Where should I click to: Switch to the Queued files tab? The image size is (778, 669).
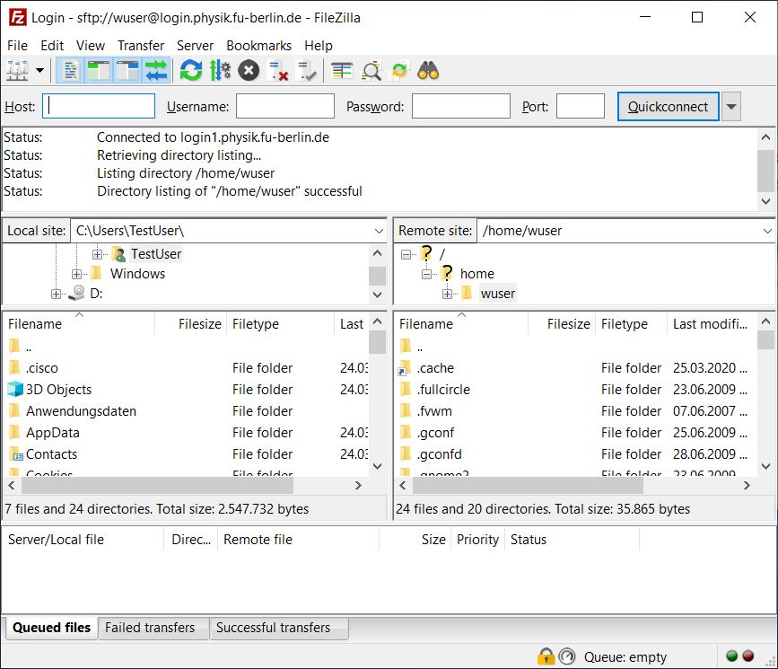click(x=52, y=628)
